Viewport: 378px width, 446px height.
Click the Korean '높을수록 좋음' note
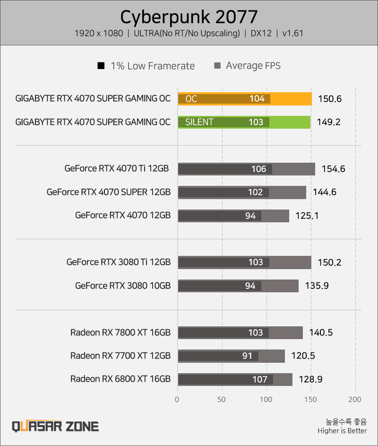pos(346,422)
